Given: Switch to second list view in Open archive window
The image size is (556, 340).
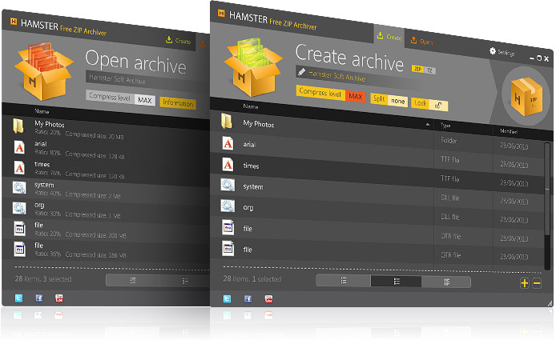Looking at the screenshot, I should click(x=185, y=281).
